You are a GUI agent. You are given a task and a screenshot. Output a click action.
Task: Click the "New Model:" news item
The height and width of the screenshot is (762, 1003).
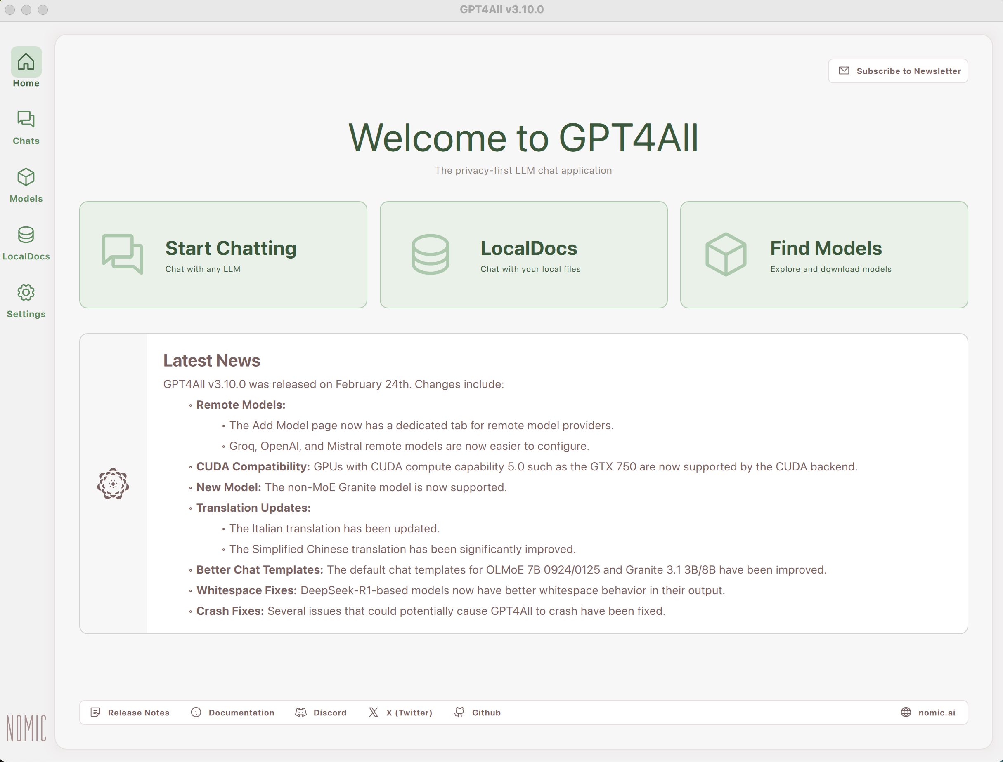[x=351, y=487]
